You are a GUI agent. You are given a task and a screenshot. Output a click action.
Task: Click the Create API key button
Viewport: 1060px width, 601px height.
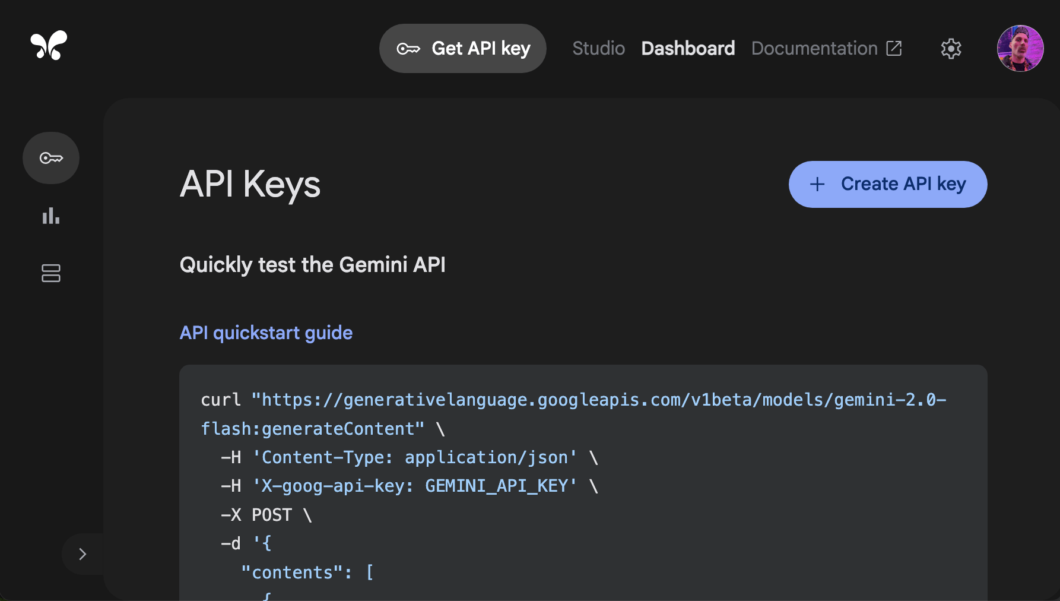pyautogui.click(x=888, y=184)
